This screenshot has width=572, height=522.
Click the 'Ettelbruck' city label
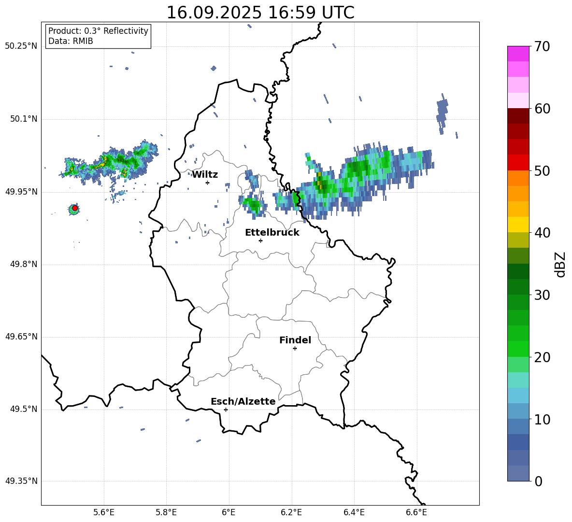(x=272, y=233)
